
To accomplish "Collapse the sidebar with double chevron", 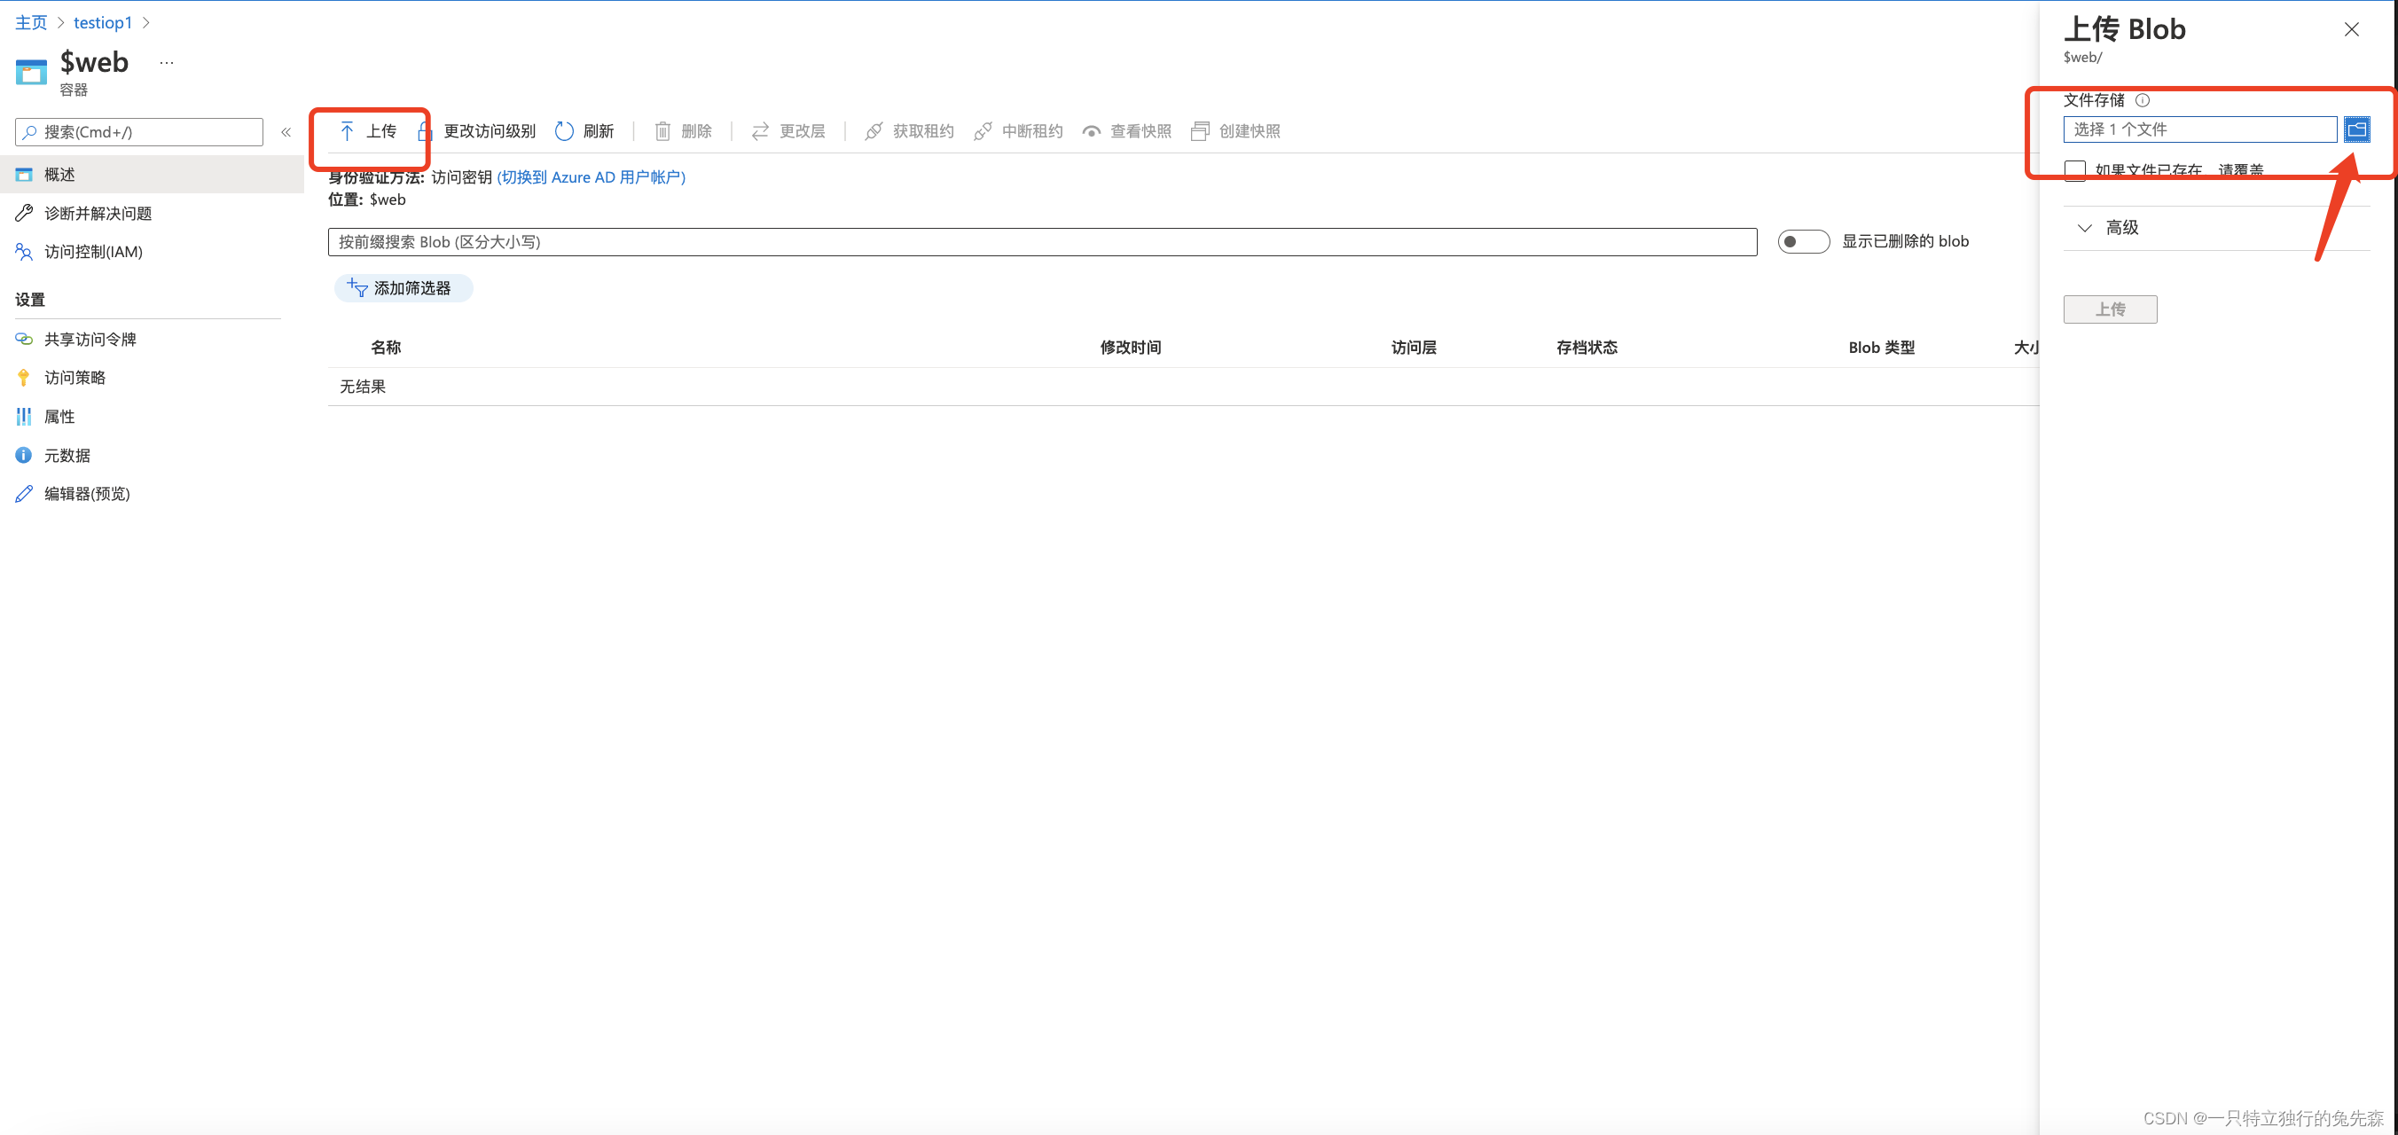I will tap(286, 132).
